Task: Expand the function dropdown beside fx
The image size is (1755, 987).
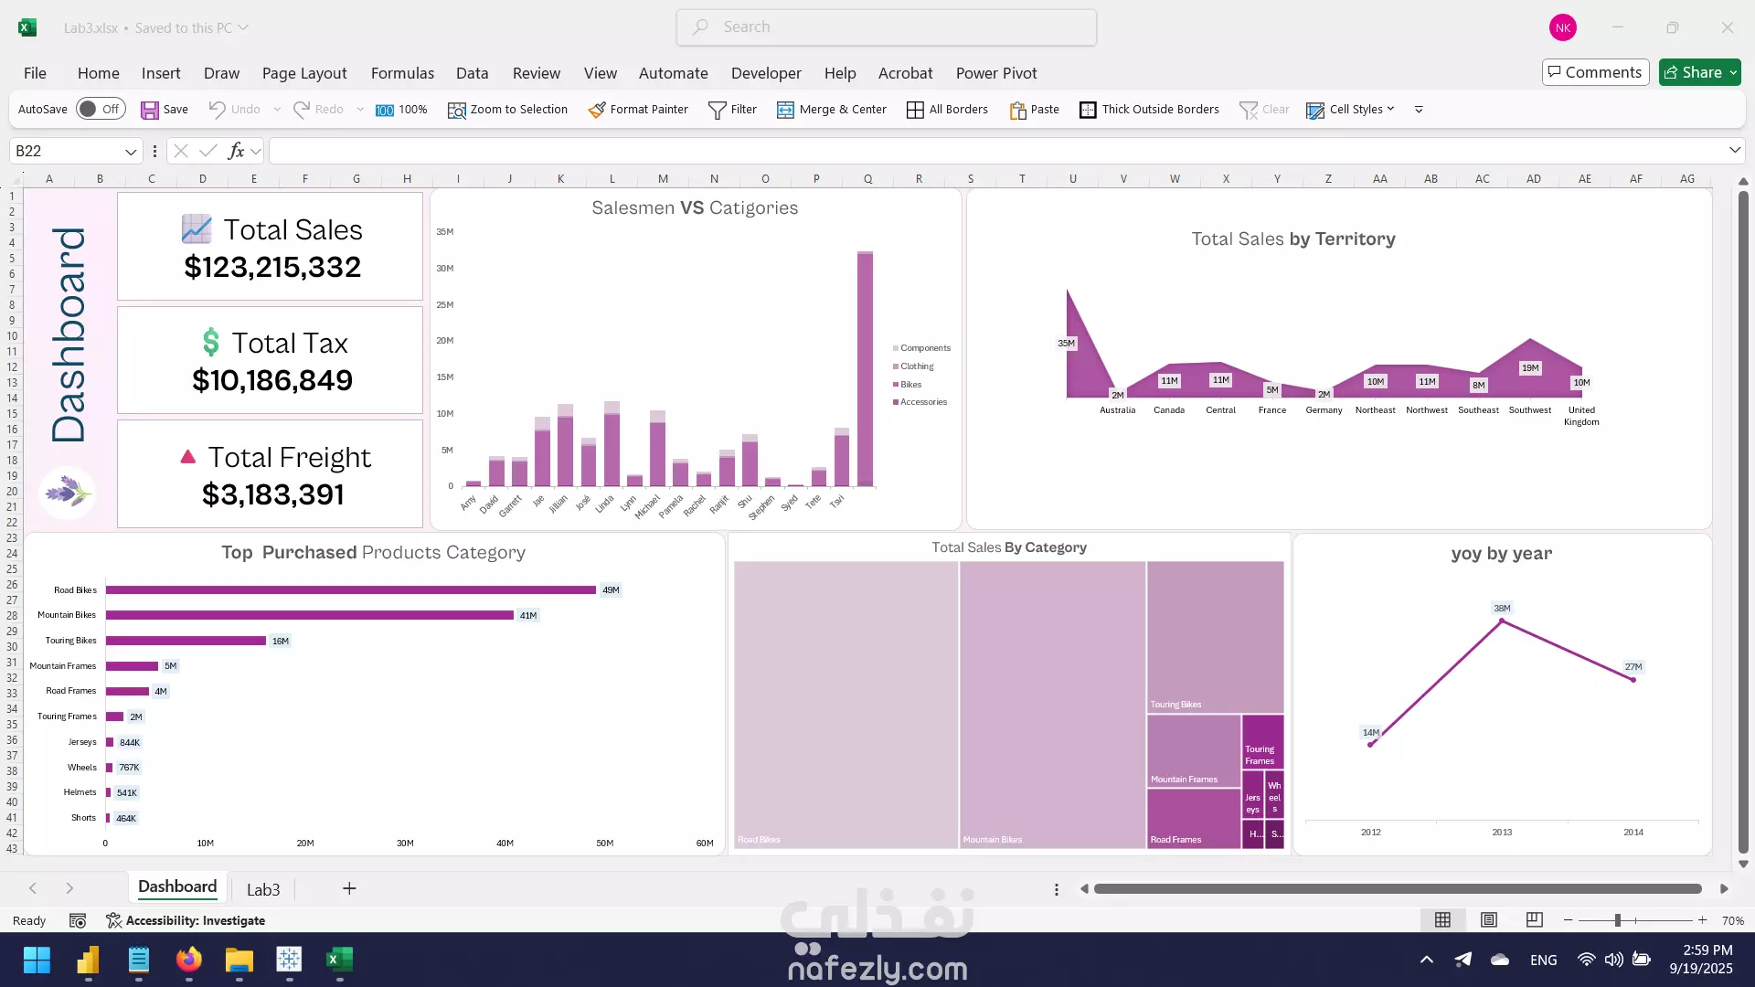Action: coord(256,152)
